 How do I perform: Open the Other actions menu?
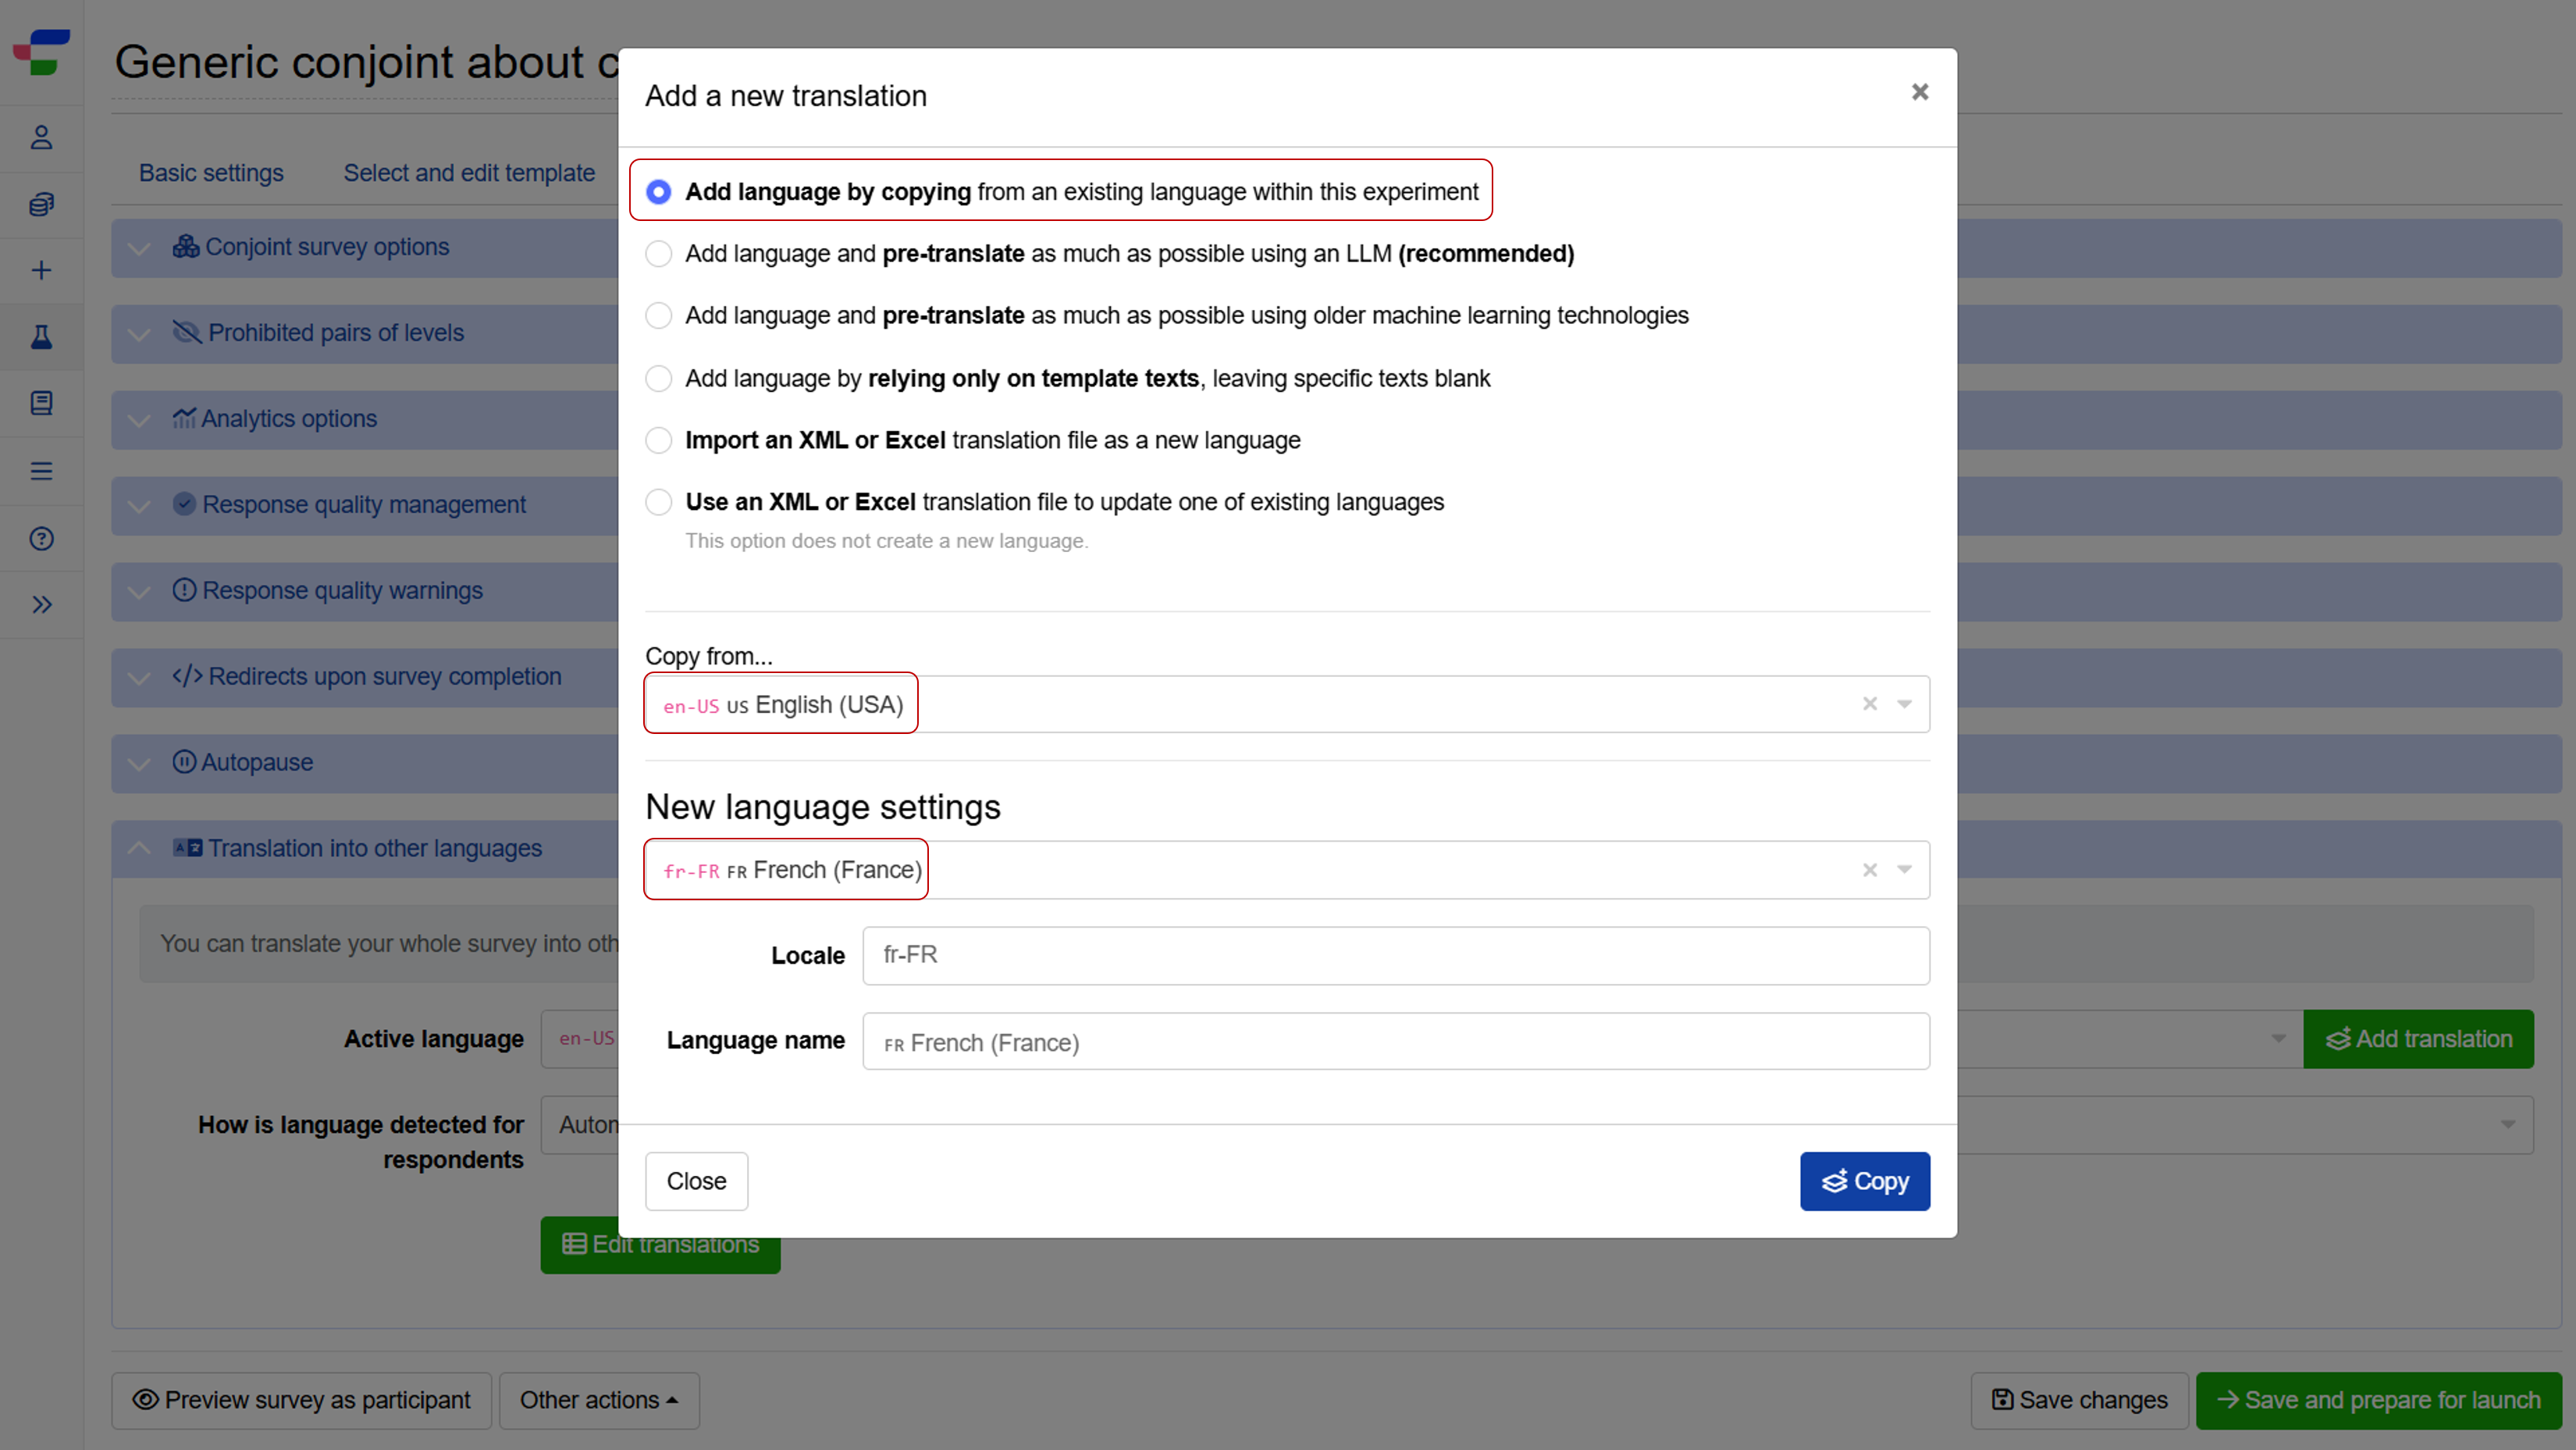[598, 1400]
